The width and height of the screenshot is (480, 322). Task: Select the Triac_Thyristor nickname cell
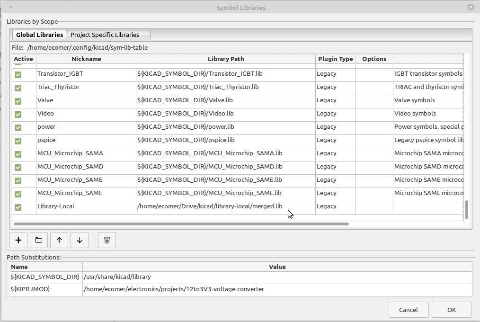86,88
